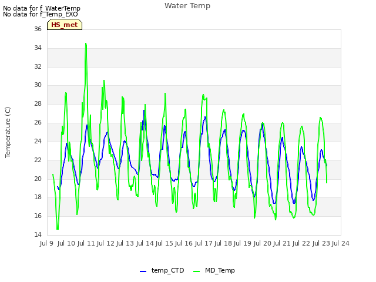Click the Jul 21 x-axis tick label
The image size is (376, 282).
282,243
